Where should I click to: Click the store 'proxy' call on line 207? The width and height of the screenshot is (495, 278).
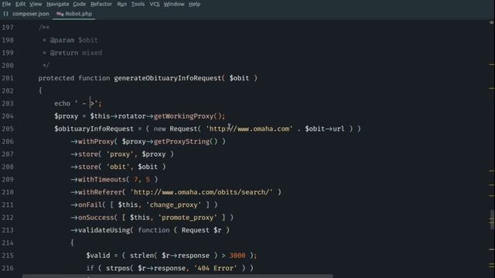(122, 154)
